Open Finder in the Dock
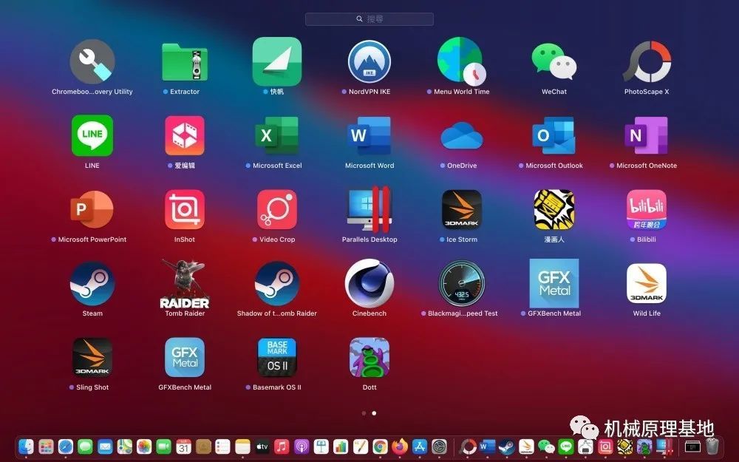Screen dimensions: 739x462 click(26, 446)
